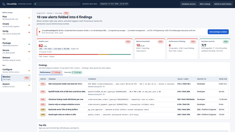Open the Create stage in sidebar
Screen dimensions: 235x132
[16, 25]
